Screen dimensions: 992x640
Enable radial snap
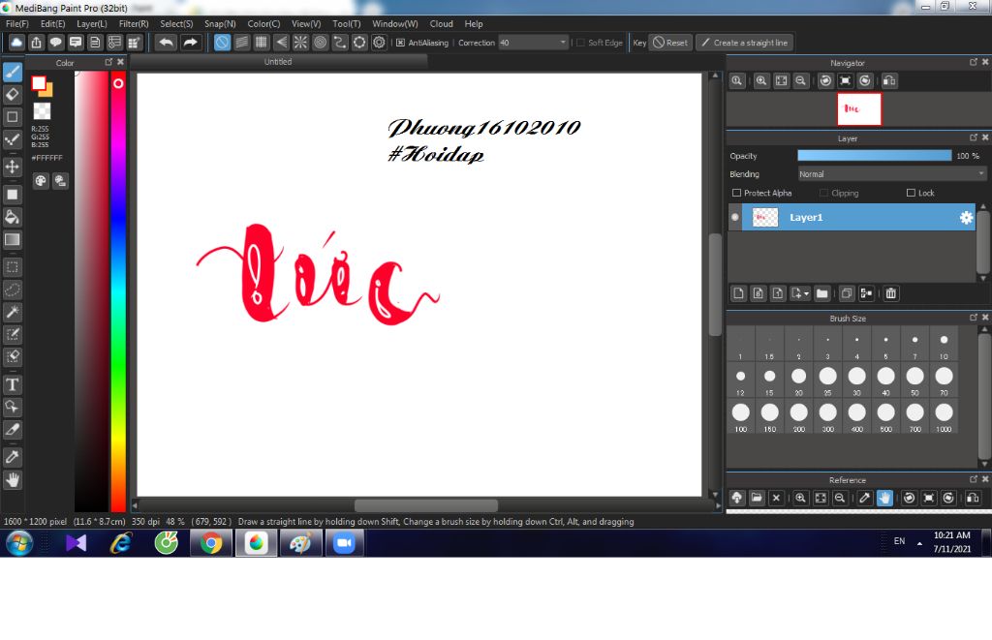point(300,43)
